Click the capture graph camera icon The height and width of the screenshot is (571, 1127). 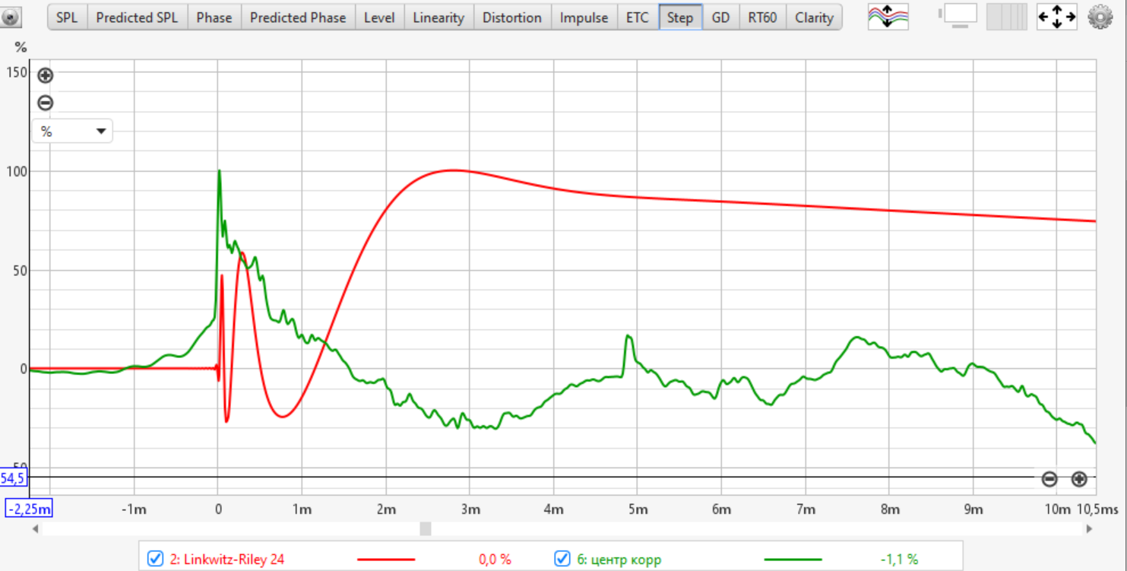pos(11,17)
